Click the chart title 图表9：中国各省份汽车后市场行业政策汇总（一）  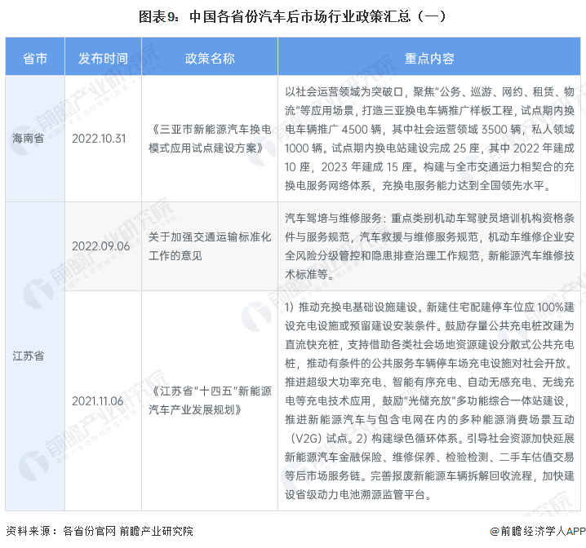click(292, 16)
